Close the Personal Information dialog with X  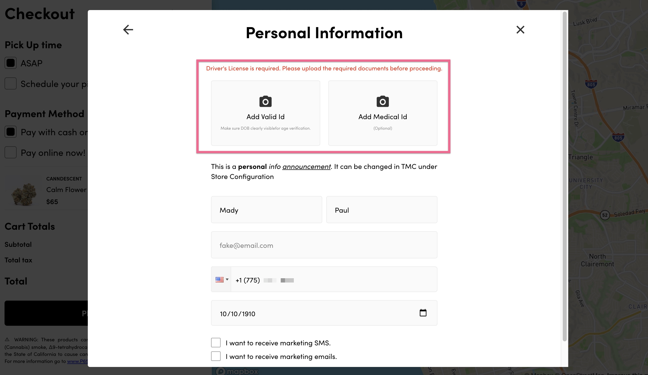(520, 30)
